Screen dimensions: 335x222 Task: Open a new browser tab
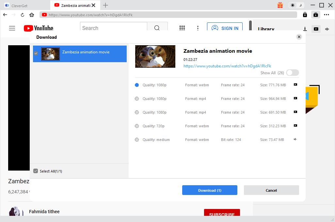coord(105,5)
